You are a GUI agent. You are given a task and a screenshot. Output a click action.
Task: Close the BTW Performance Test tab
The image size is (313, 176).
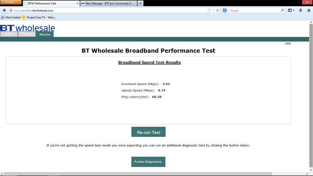pos(77,3)
